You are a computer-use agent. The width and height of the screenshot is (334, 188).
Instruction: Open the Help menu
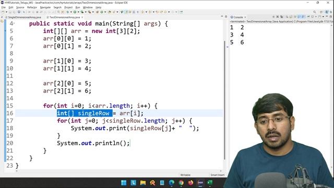pyautogui.click(x=99, y=7)
